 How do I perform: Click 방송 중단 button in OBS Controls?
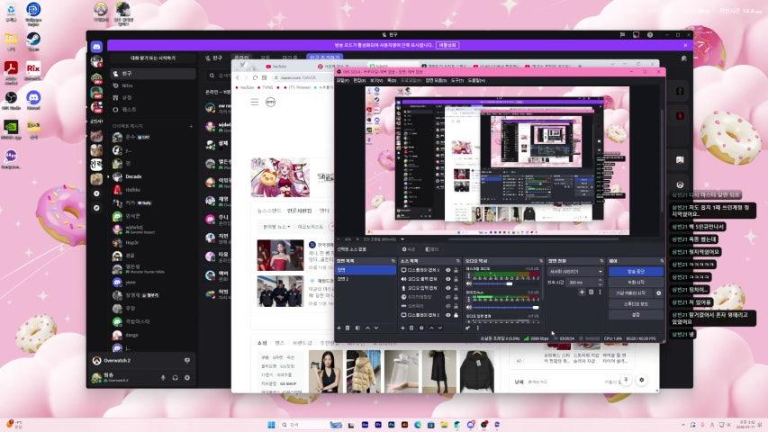(x=636, y=271)
